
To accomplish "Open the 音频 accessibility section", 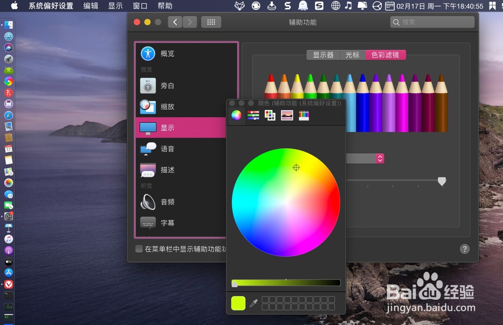I will 167,202.
